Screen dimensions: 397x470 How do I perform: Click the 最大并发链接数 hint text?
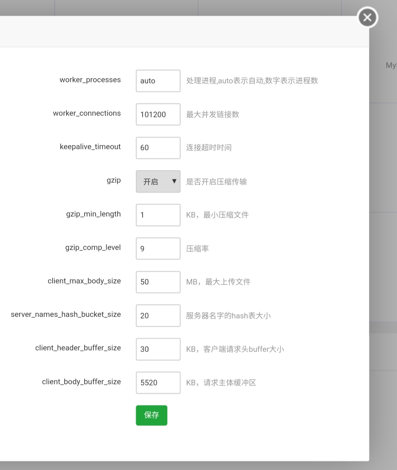point(212,114)
